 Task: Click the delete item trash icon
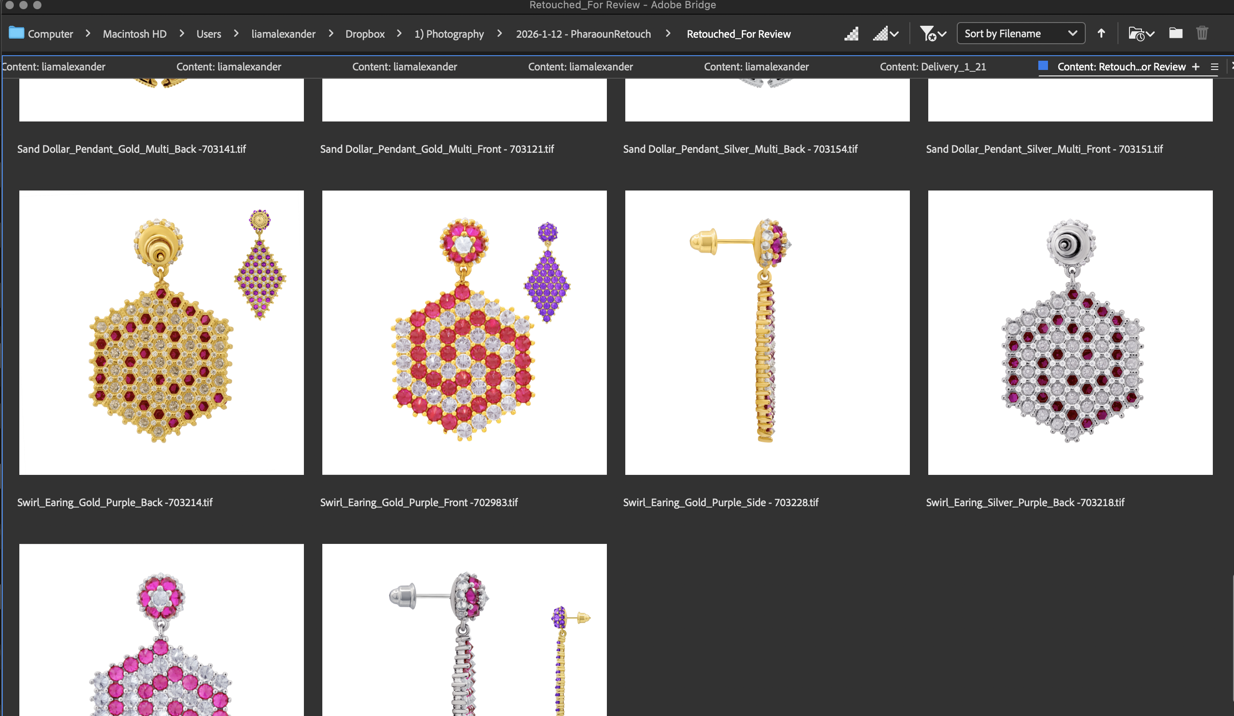pos(1202,33)
